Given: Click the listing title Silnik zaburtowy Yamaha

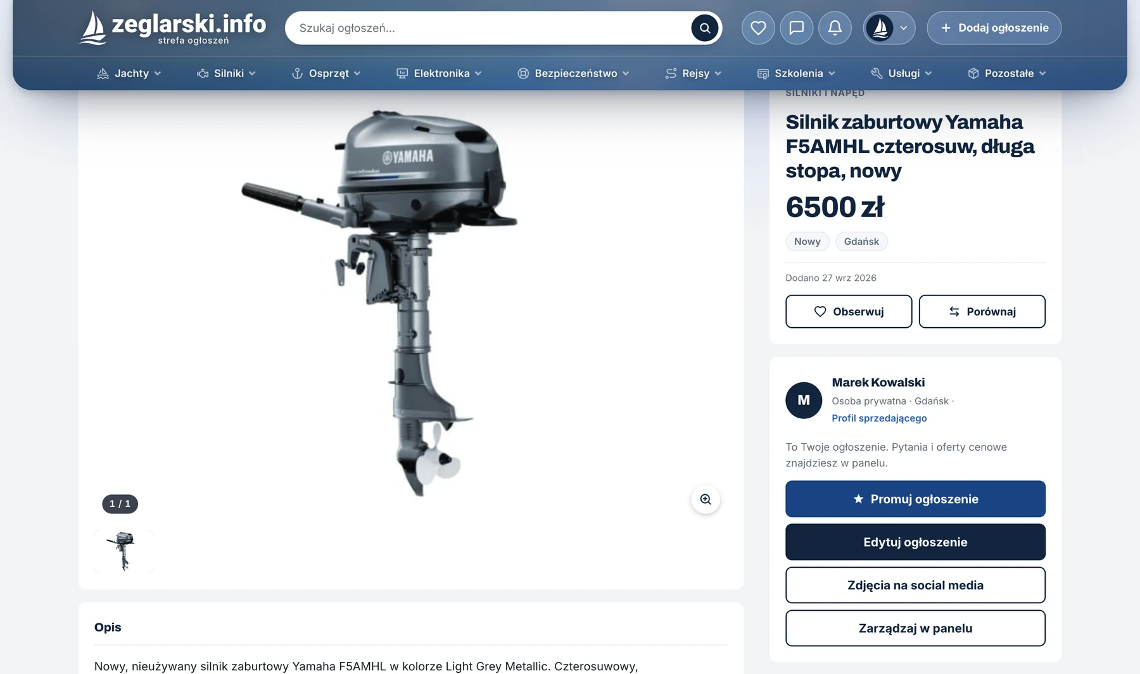Looking at the screenshot, I should (910, 146).
